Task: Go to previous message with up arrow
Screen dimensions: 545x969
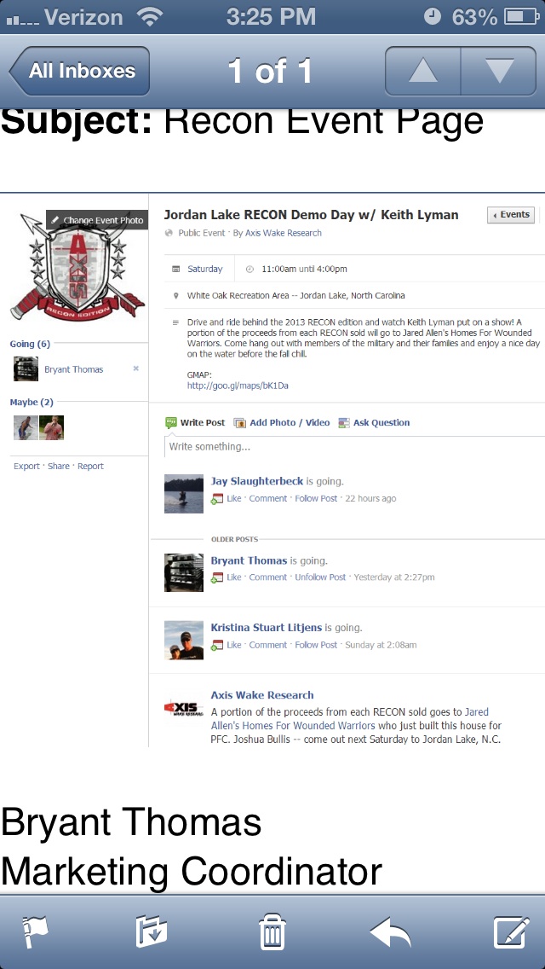Action: tap(422, 71)
